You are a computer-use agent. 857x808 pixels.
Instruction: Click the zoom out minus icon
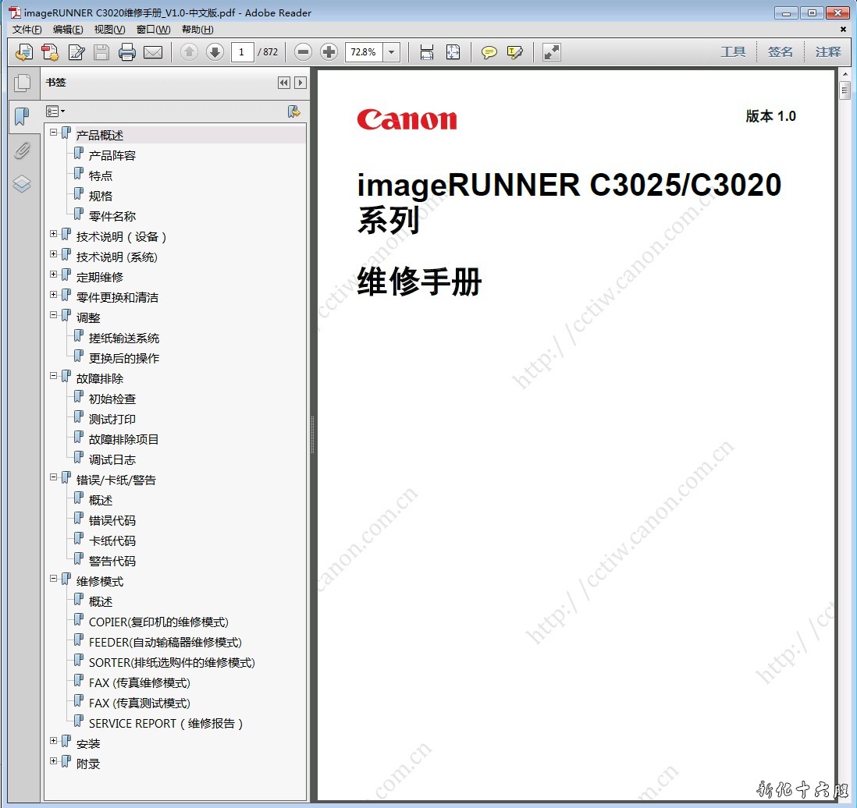(x=304, y=52)
